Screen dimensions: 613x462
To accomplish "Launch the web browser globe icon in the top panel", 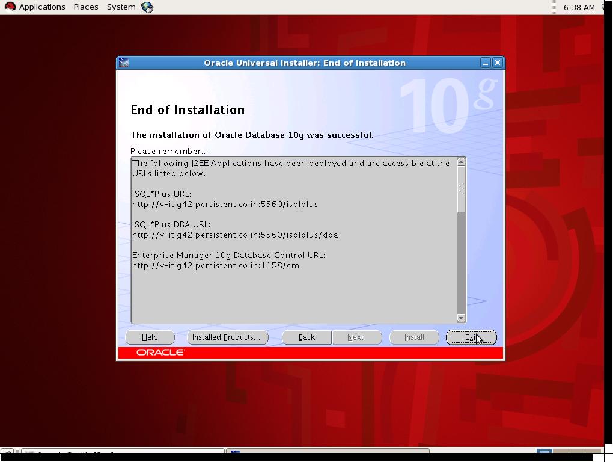I will tap(147, 7).
